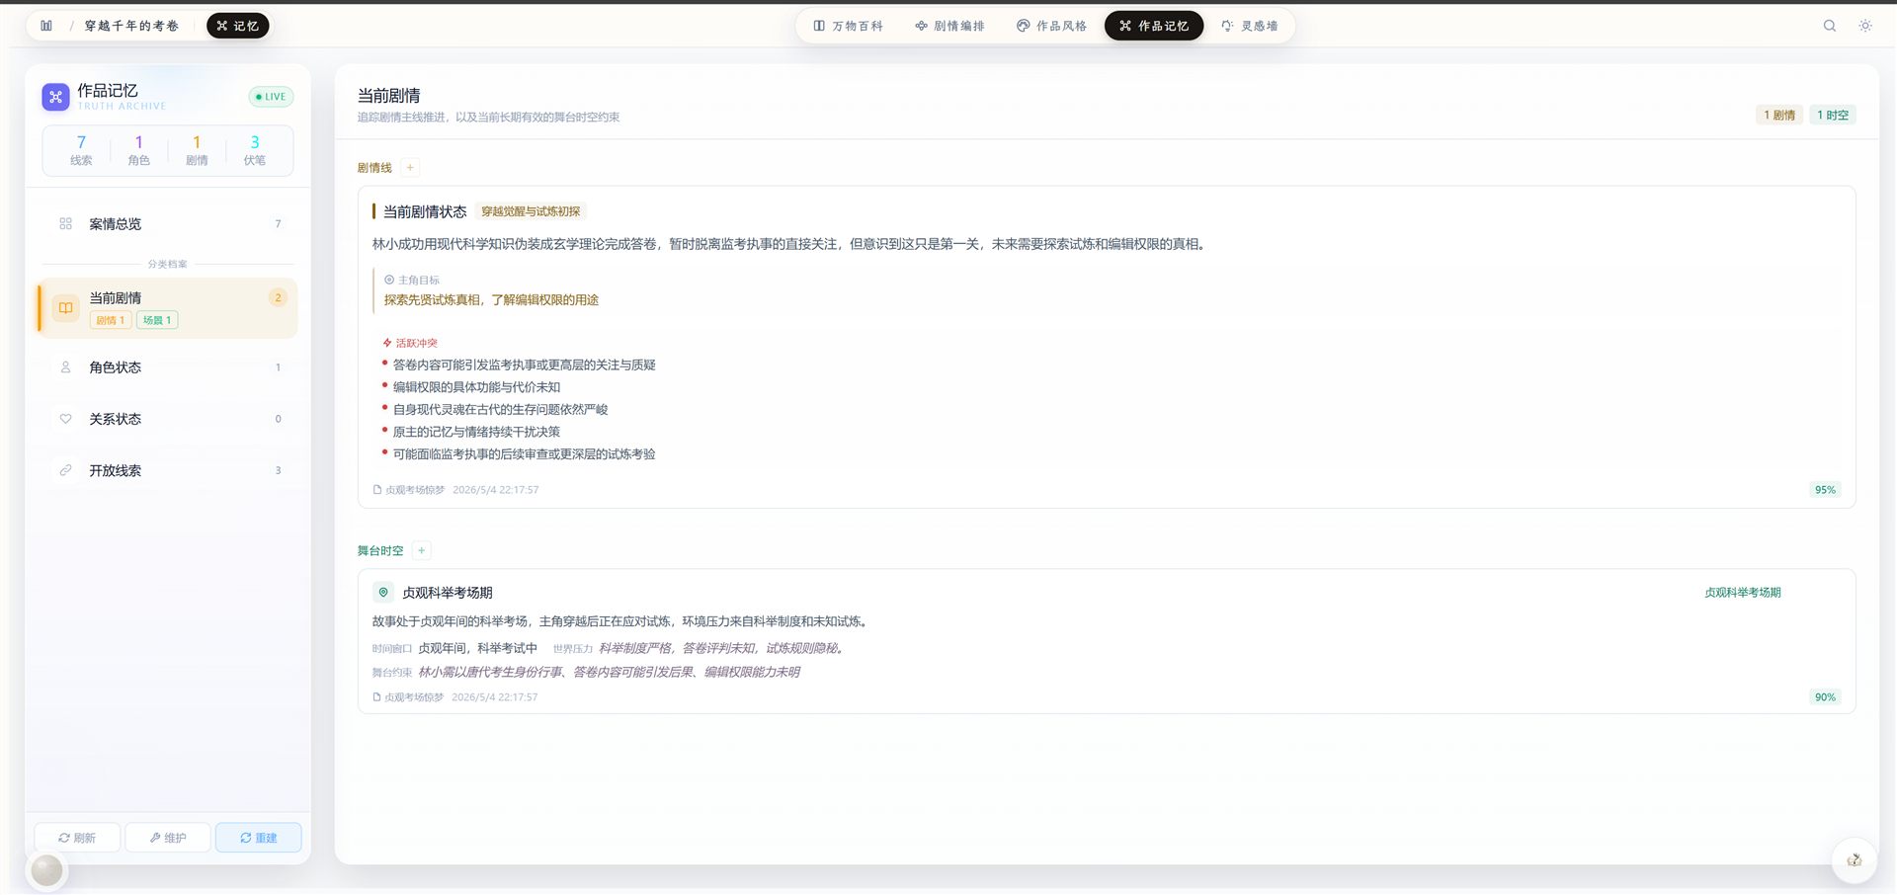Viewport: 1897px width, 895px height.
Task: Click the 舞台约束 description text
Action: [x=609, y=673]
